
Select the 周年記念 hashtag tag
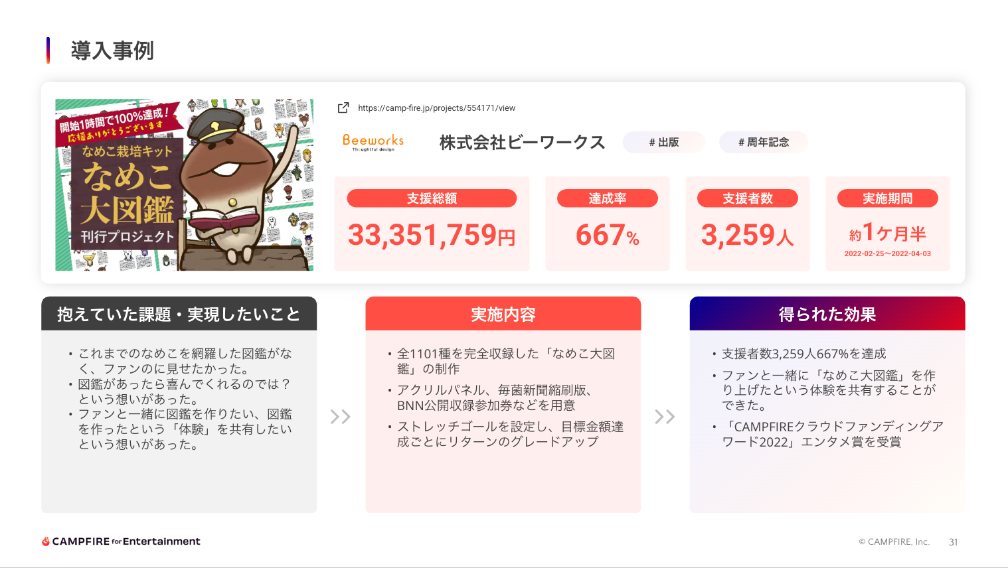pos(763,142)
